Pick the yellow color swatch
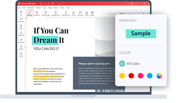182x103 pixels. coord(122,75)
